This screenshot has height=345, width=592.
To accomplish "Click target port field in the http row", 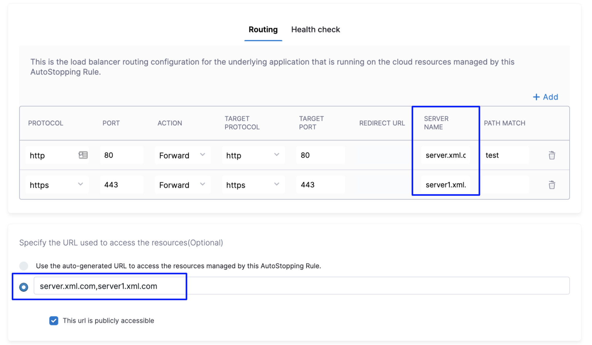I will point(320,155).
